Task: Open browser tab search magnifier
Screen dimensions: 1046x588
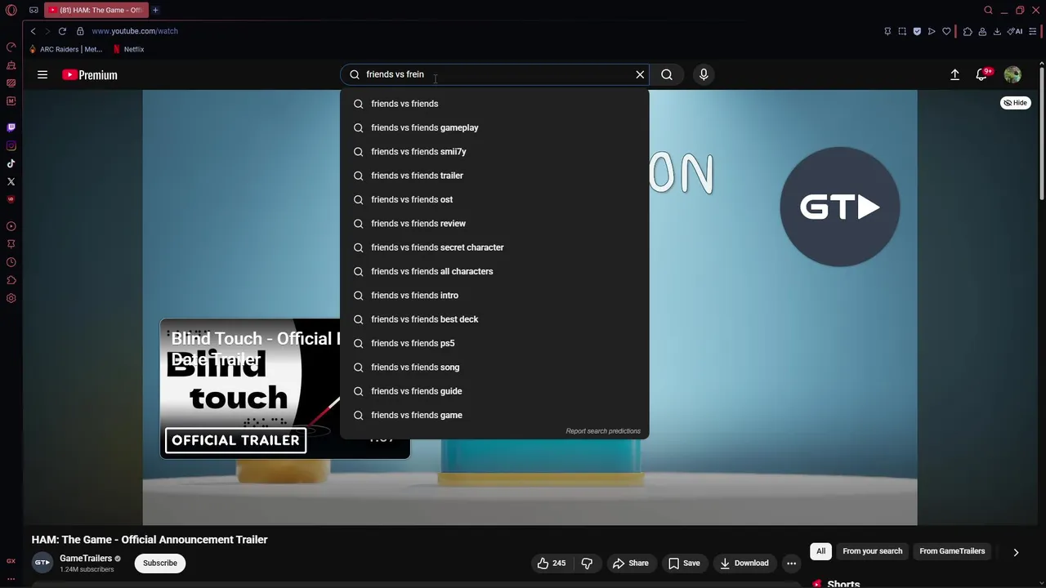Action: [988, 10]
